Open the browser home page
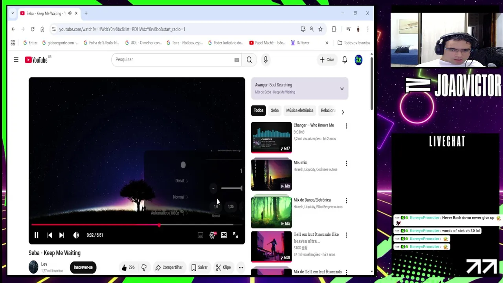This screenshot has width=503, height=283. pyautogui.click(x=42, y=29)
